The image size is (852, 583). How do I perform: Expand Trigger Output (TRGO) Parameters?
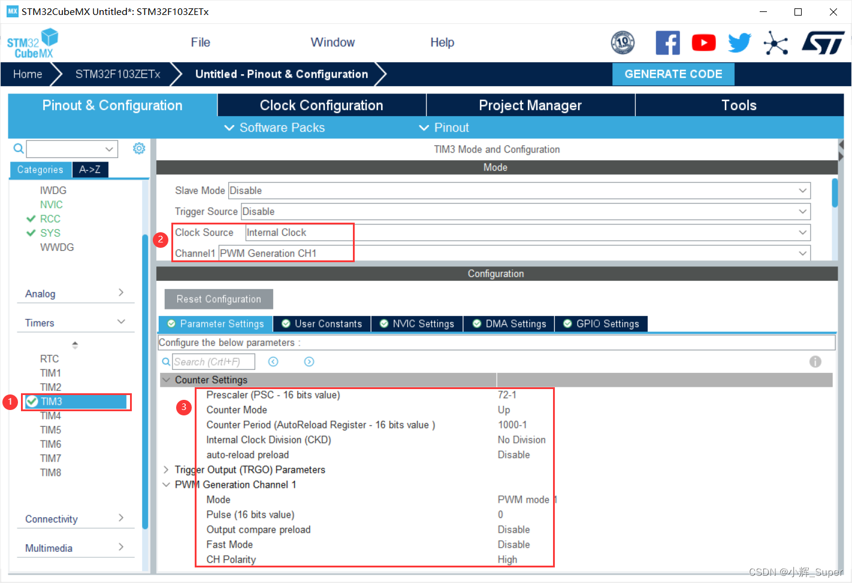point(166,470)
